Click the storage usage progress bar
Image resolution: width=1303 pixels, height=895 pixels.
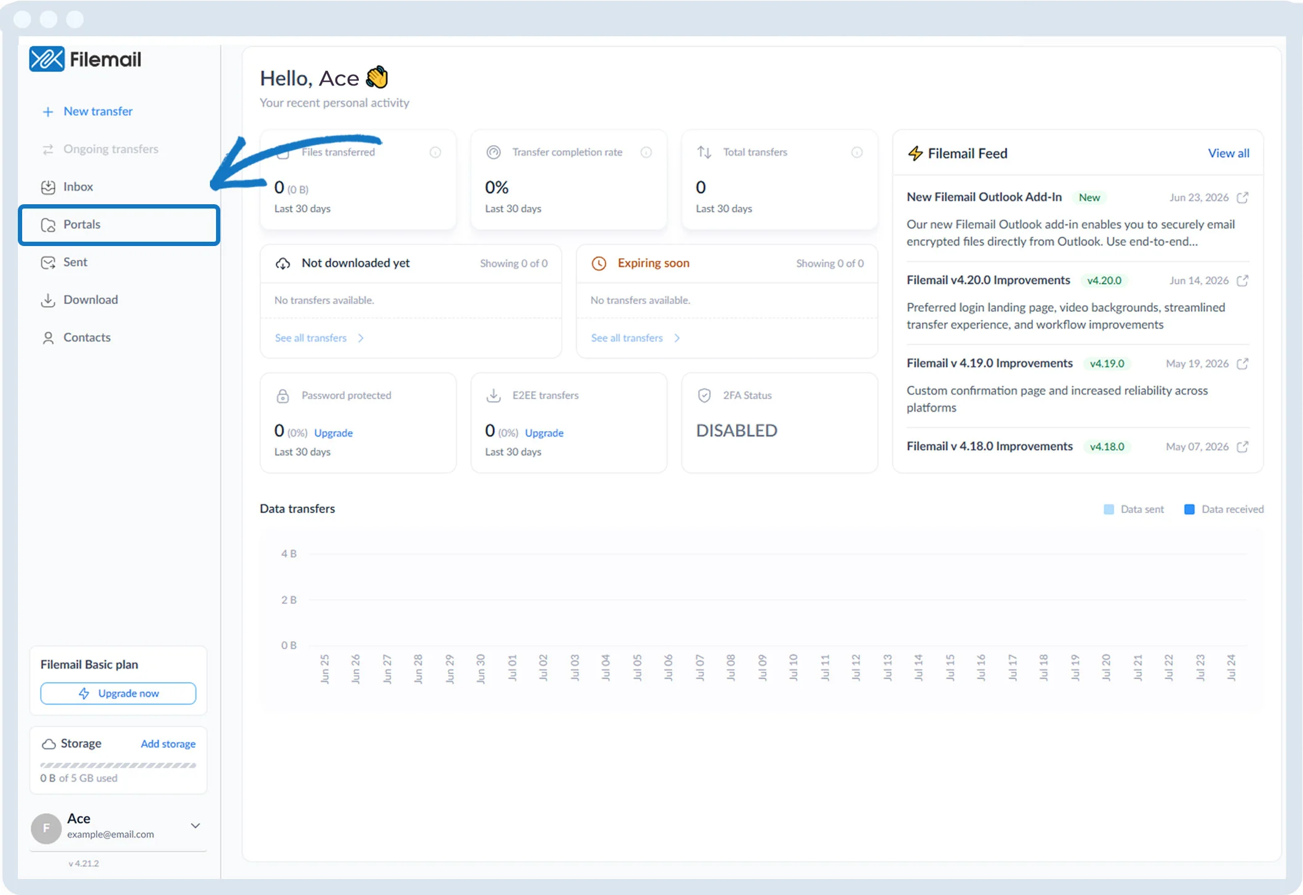[x=118, y=765]
